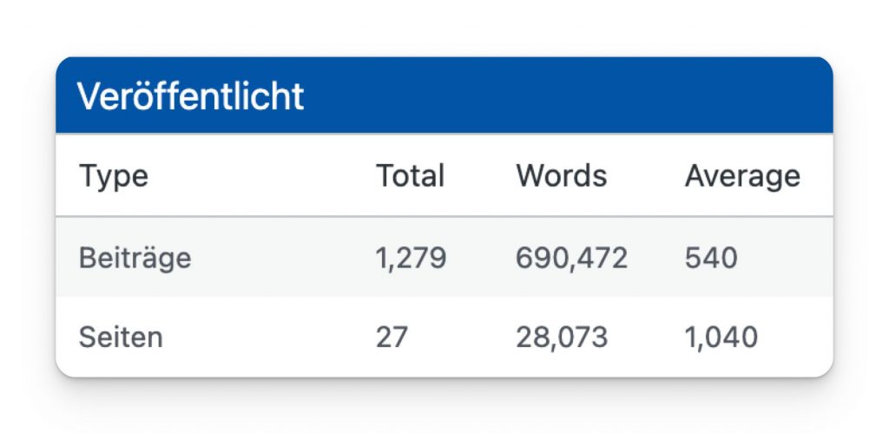Screen dimensions: 889x433
Task: Select the 1,279 total posts value
Action: [x=411, y=258]
